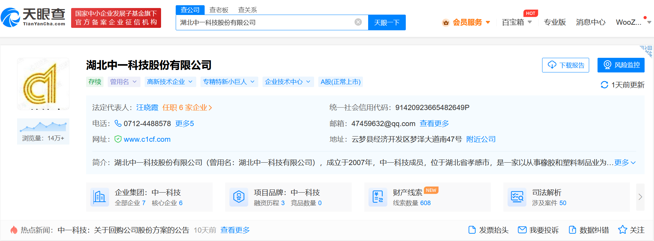Click 融资历程 3 count
654x241 pixels.
[x=269, y=203]
